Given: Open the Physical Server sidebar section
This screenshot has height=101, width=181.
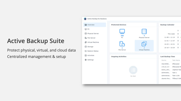Looking at the screenshot, I should click(x=95, y=34).
